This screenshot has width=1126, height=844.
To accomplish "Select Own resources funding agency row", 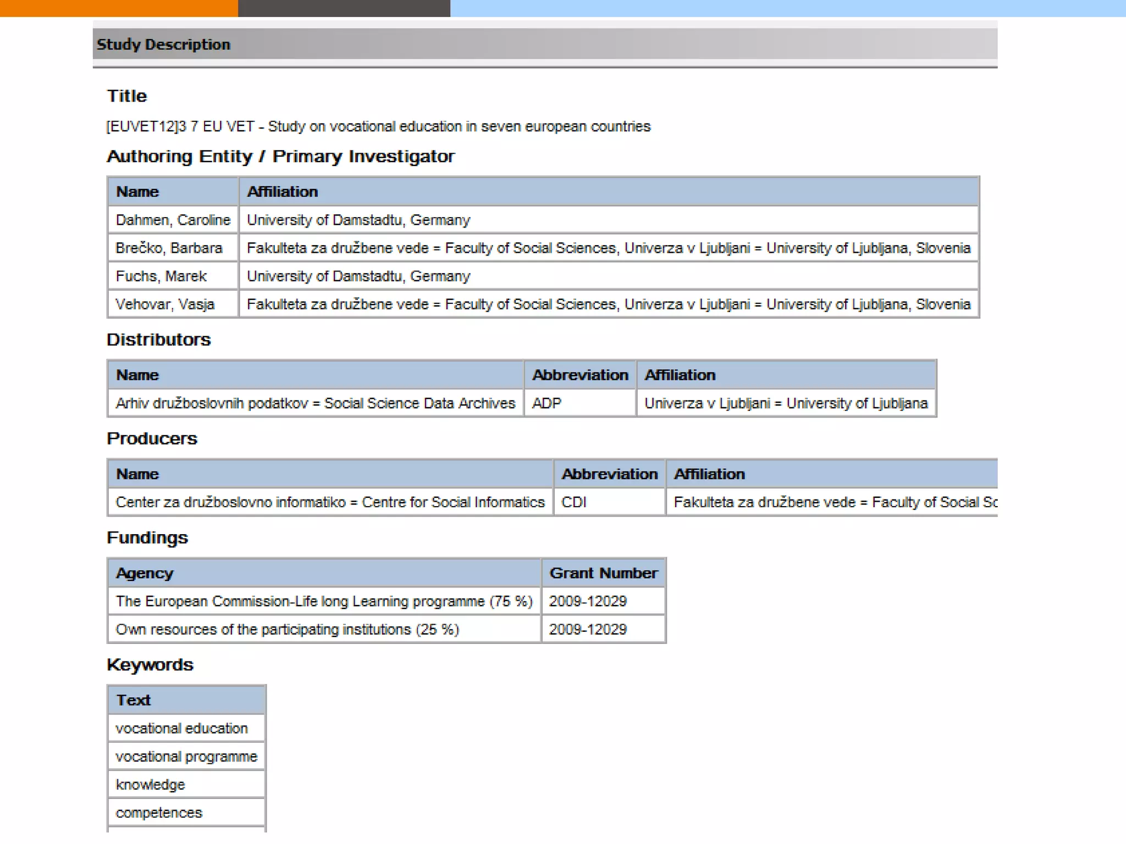I will coord(287,629).
